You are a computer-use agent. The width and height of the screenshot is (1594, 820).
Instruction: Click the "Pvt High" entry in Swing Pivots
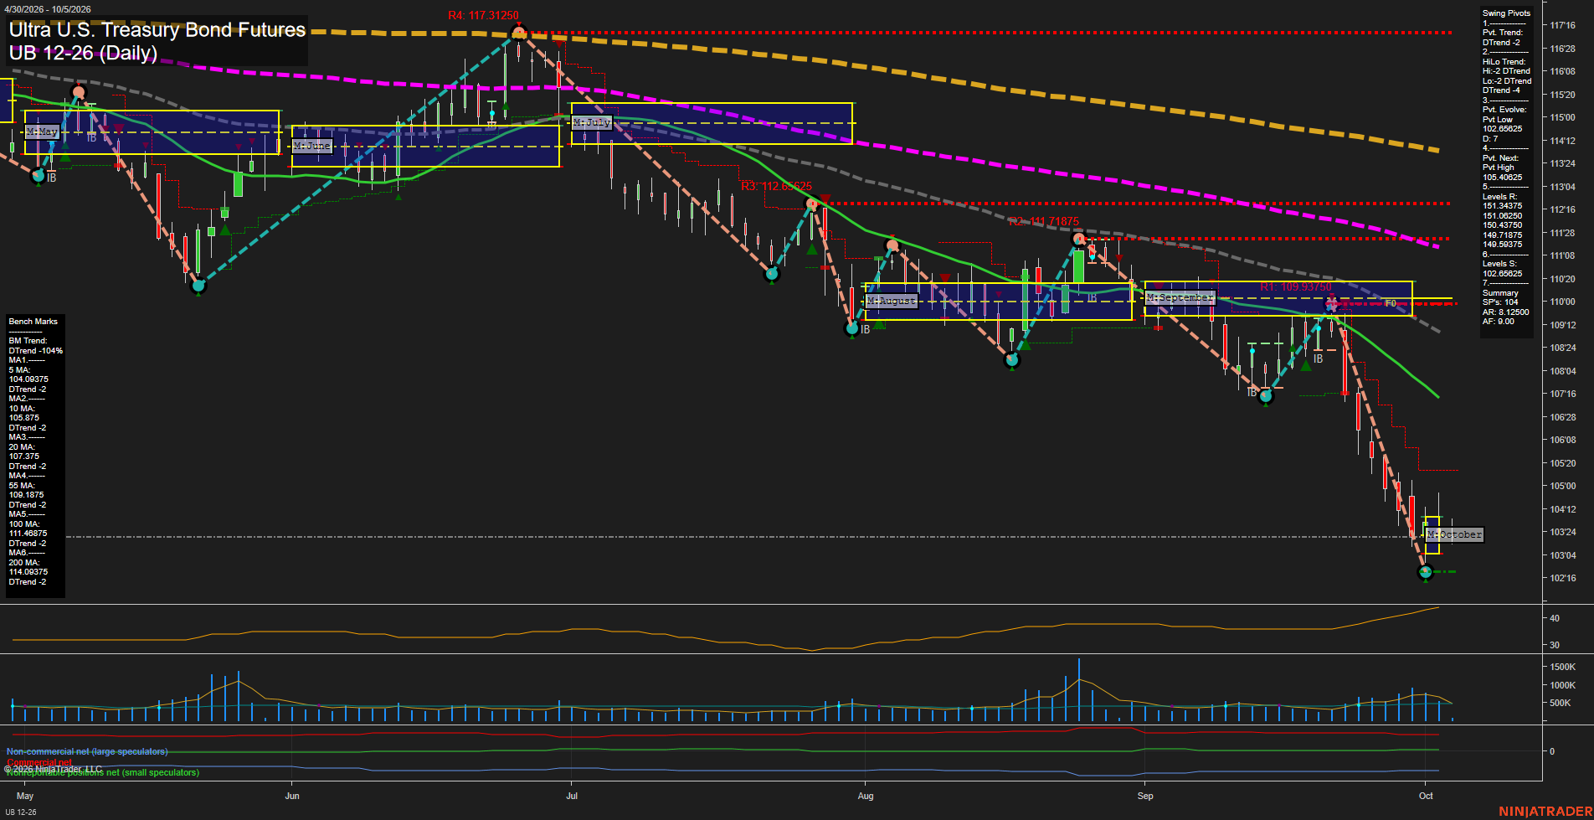tap(1499, 168)
